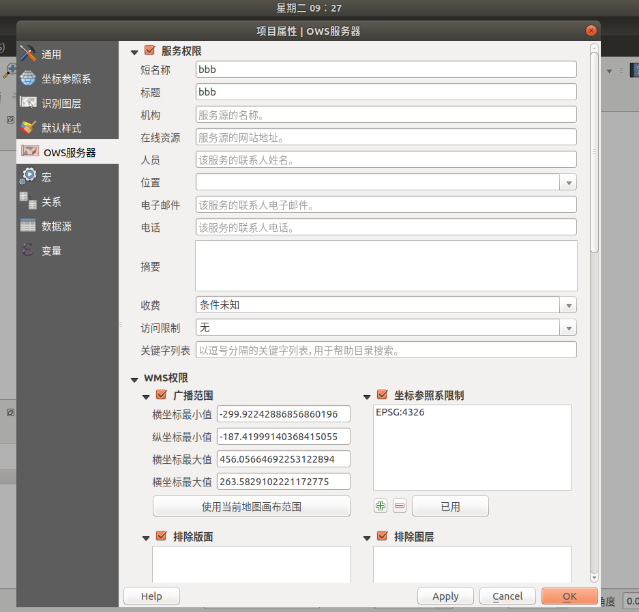This screenshot has height=612, width=639.
Task: Focus the 机构 input field
Action: [386, 115]
